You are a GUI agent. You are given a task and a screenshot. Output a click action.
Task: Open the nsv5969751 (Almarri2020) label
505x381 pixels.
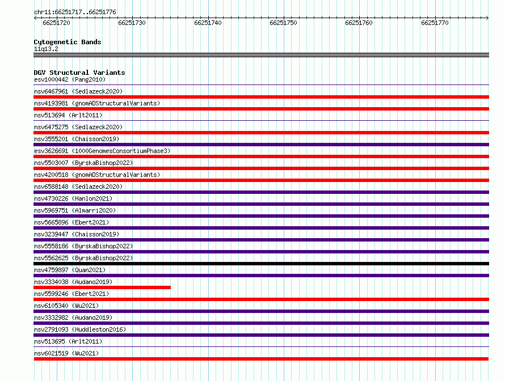[x=75, y=210]
